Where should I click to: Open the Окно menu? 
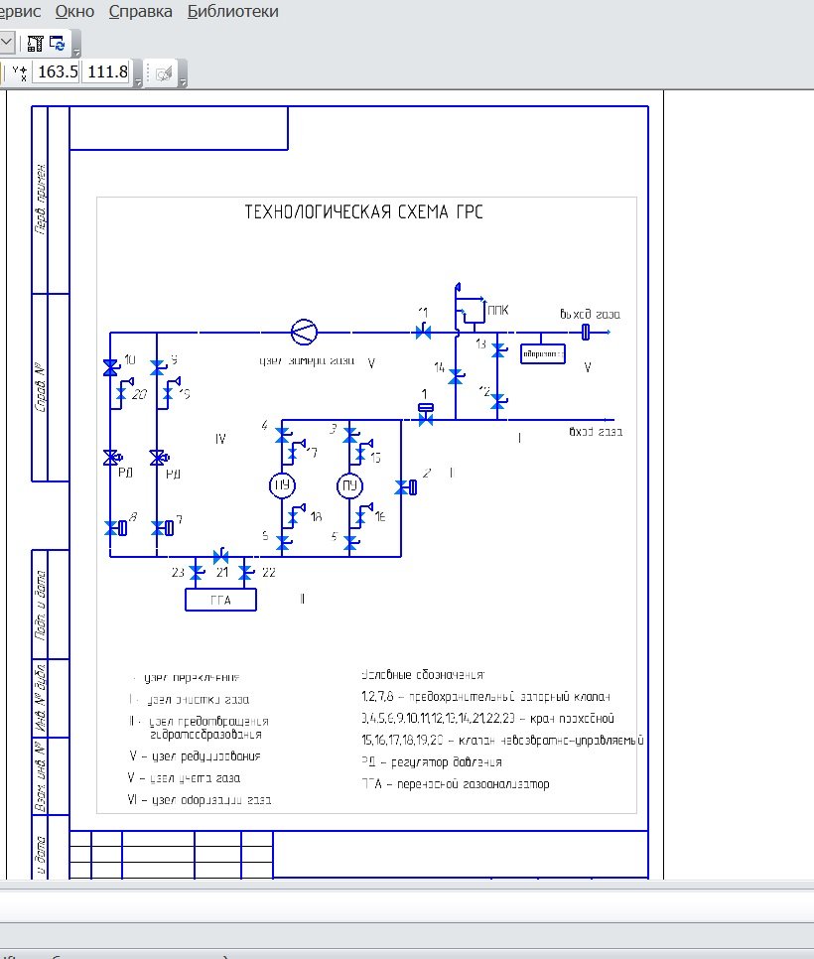tap(74, 12)
